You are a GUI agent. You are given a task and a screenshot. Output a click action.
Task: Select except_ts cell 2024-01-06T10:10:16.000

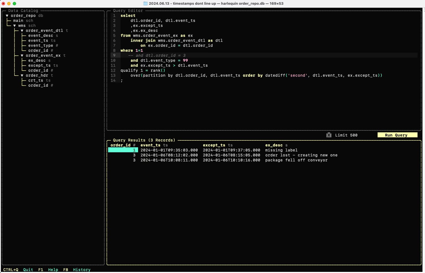(x=231, y=160)
